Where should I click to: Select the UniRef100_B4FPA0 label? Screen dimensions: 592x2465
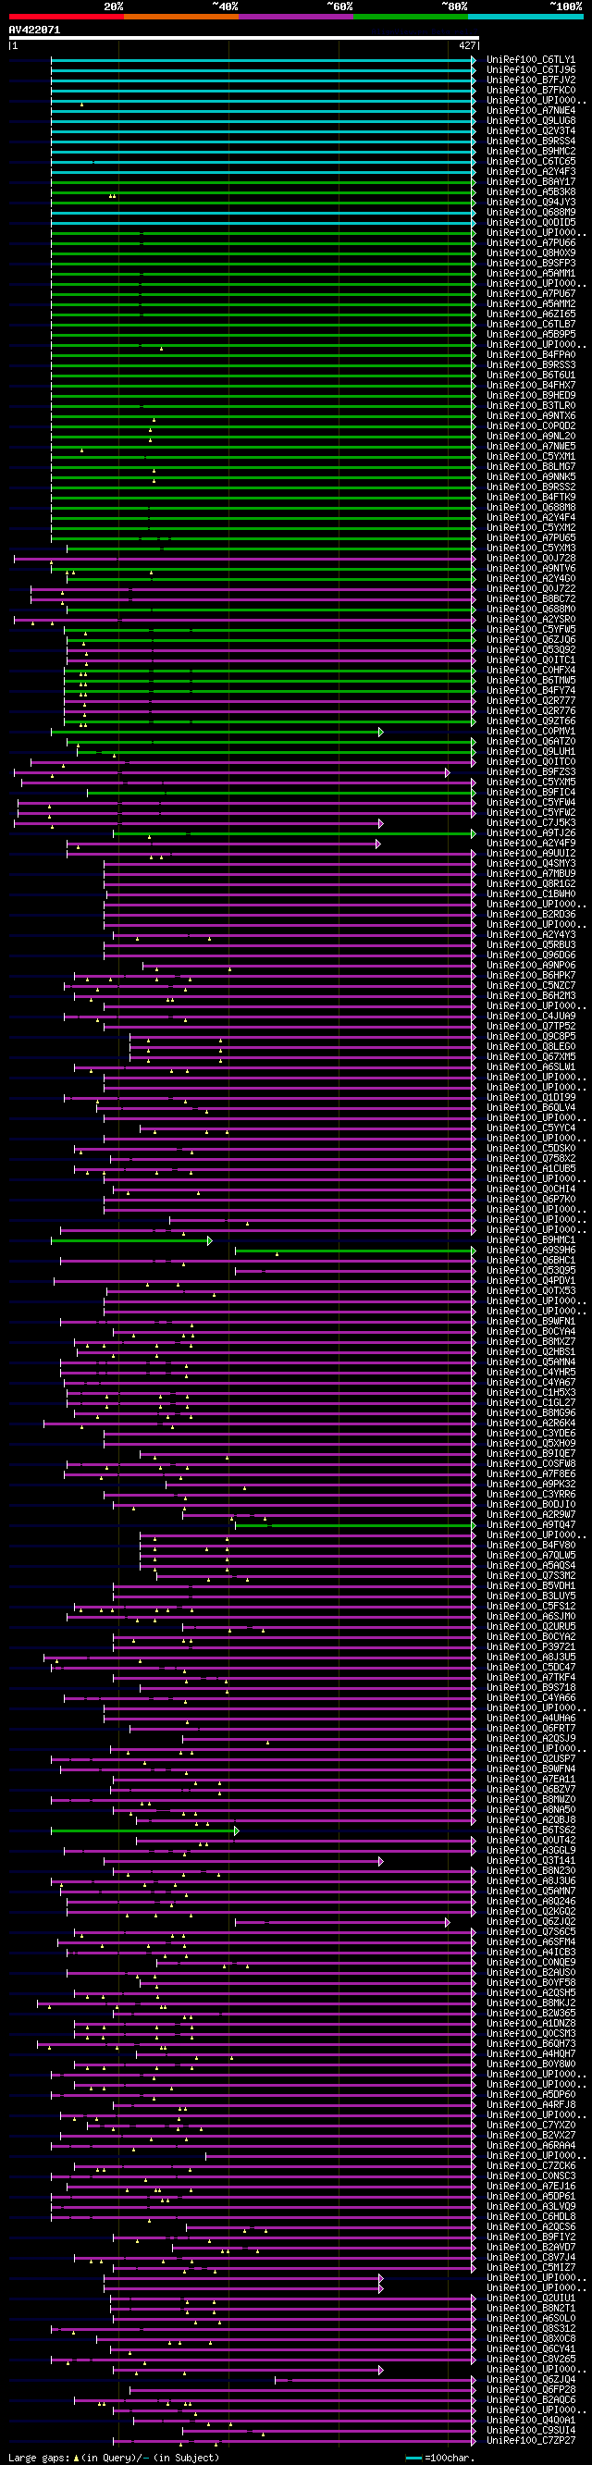pyautogui.click(x=531, y=355)
